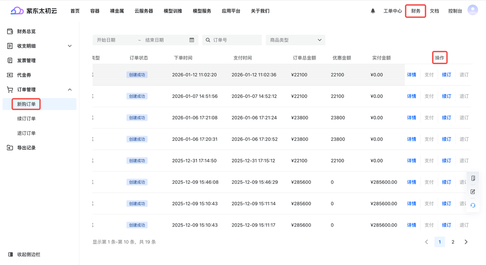Image resolution: width=486 pixels, height=265 pixels.
Task: Select the 工单中心 menu item
Action: [x=392, y=11]
